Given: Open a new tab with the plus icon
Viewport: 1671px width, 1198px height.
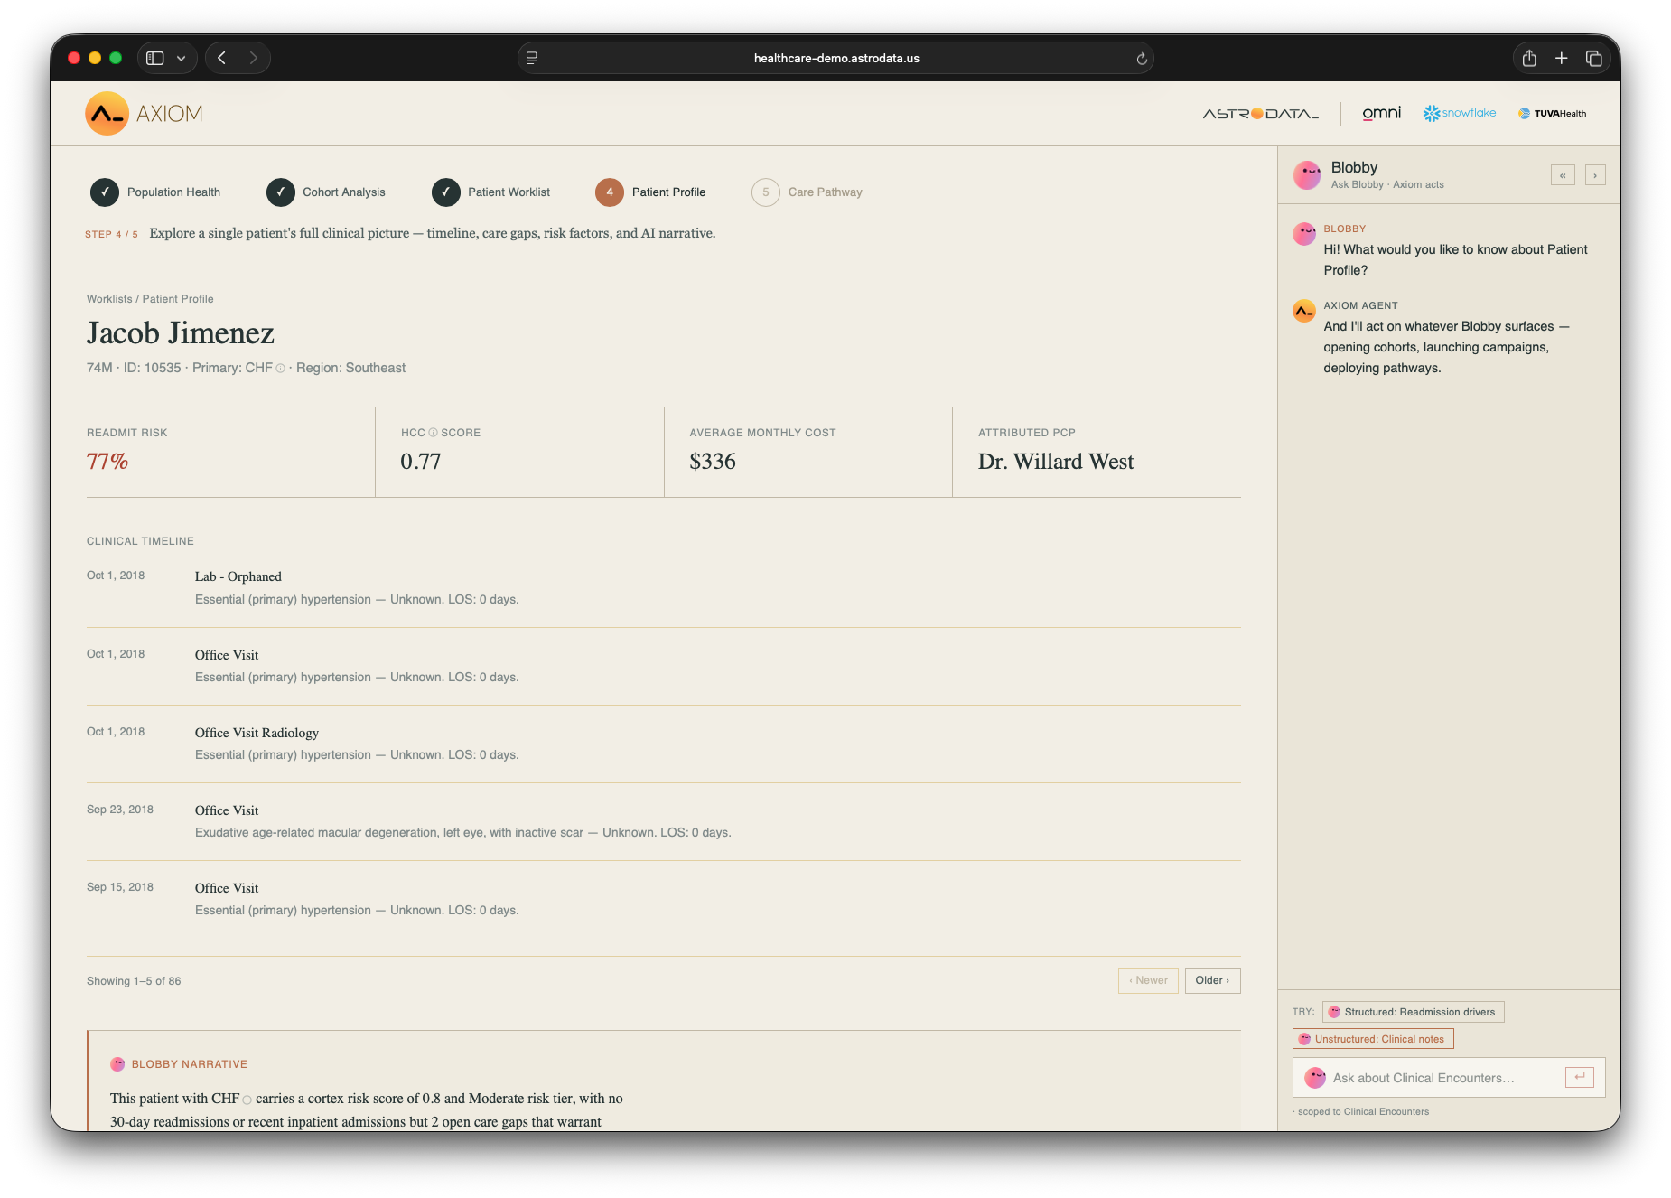Looking at the screenshot, I should pos(1562,58).
